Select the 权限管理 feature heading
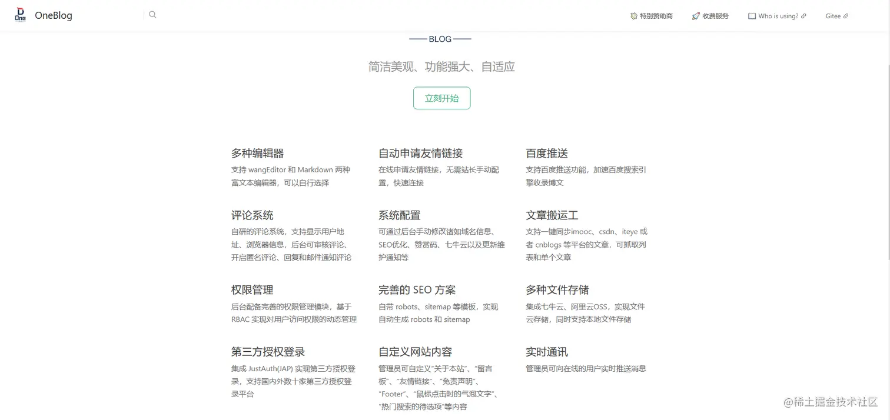The image size is (890, 420). 252,290
